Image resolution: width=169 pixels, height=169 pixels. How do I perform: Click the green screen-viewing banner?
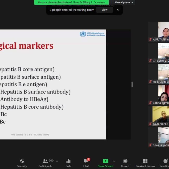click(71, 2)
